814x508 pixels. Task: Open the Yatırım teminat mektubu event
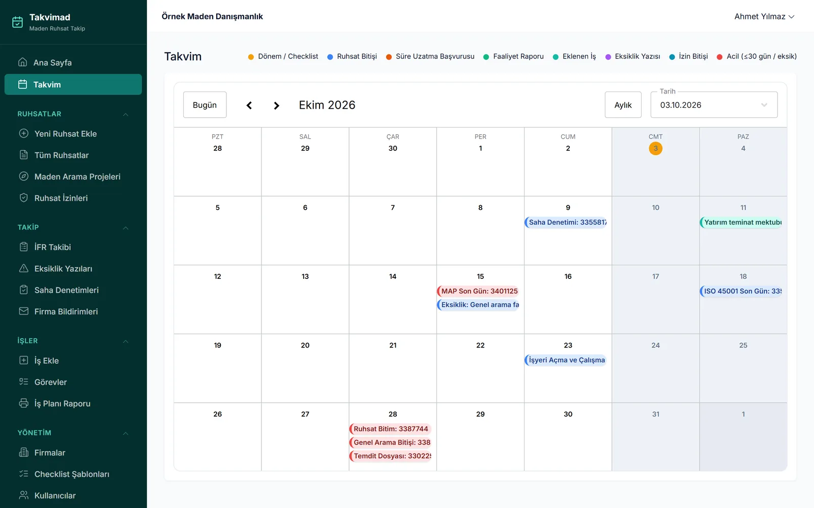pyautogui.click(x=741, y=223)
